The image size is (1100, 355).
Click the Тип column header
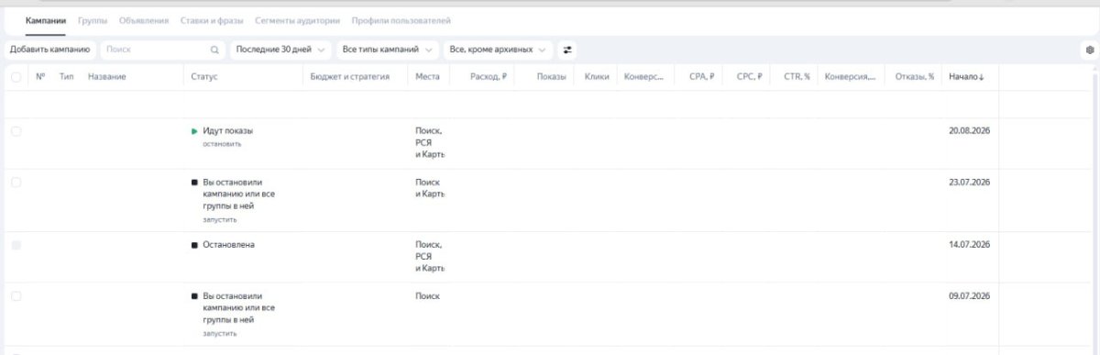pyautogui.click(x=66, y=77)
